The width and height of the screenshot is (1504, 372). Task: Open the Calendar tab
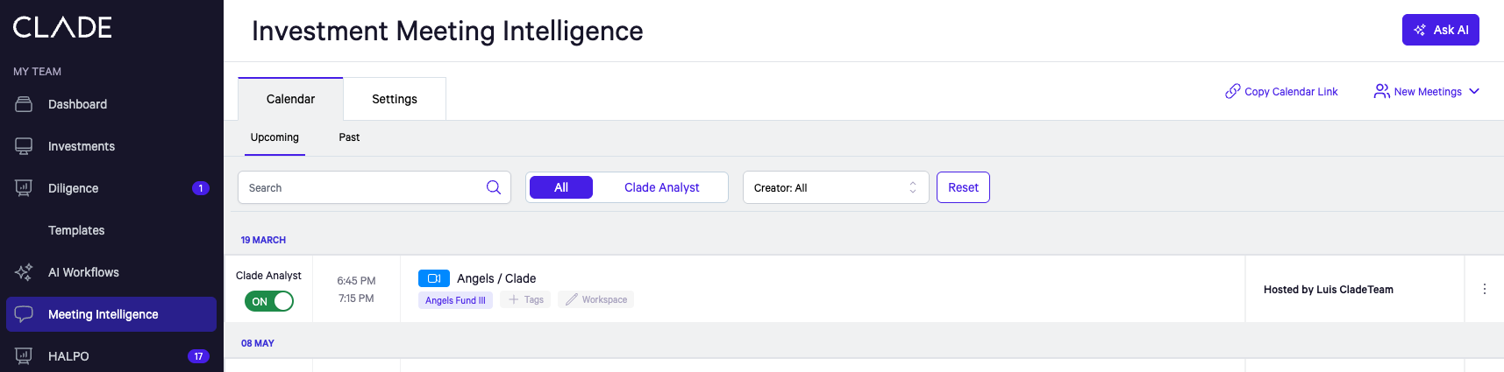(x=290, y=99)
